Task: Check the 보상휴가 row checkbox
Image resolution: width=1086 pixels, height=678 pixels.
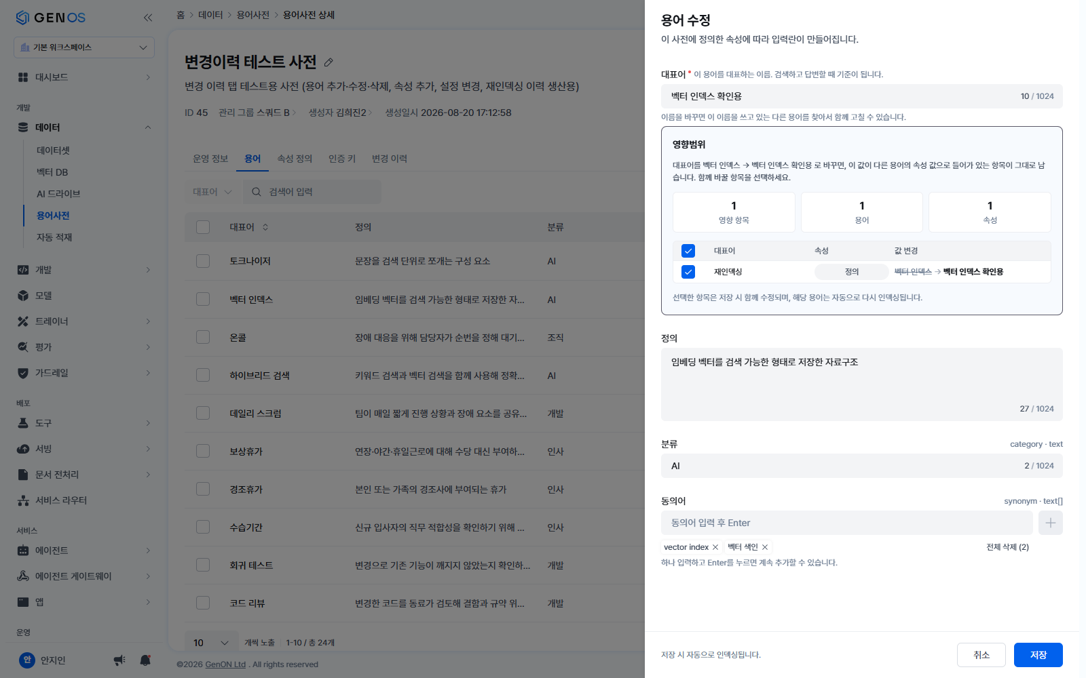Action: point(203,451)
